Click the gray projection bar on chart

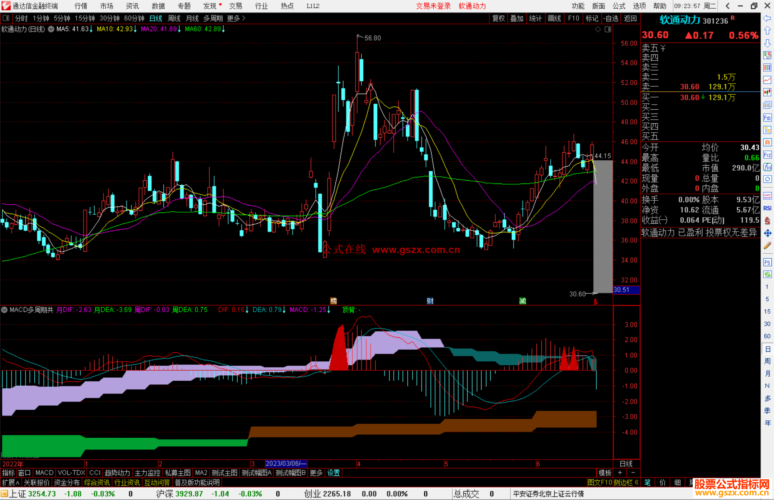(603, 227)
